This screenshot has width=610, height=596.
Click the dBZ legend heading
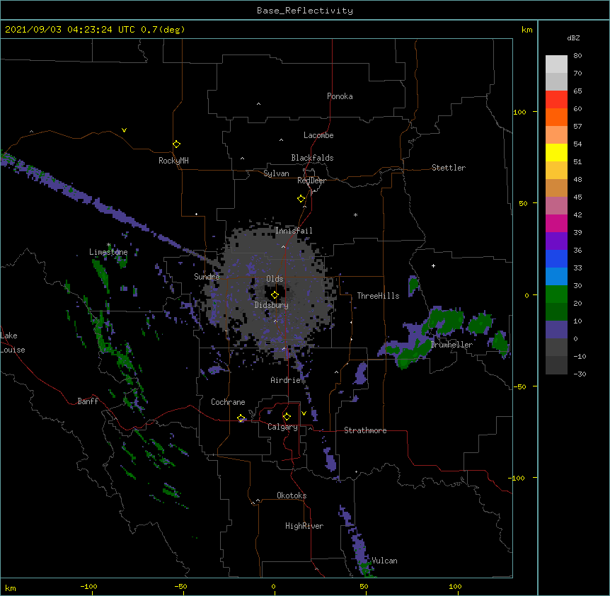point(573,38)
